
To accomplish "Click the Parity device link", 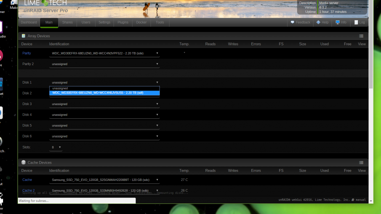I will coord(27,53).
